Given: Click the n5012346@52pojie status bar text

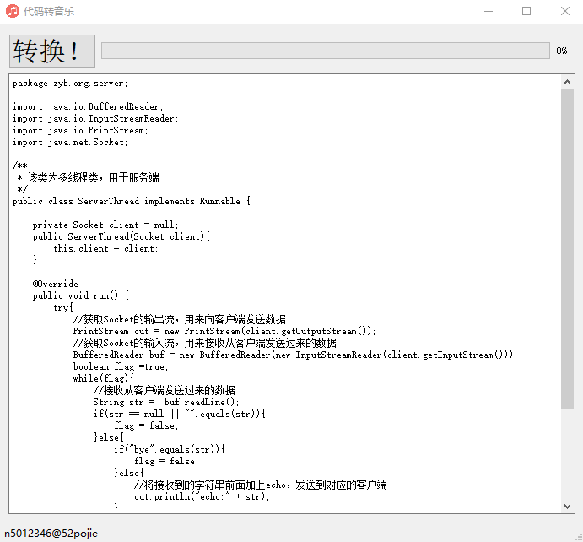Looking at the screenshot, I should 51,533.
